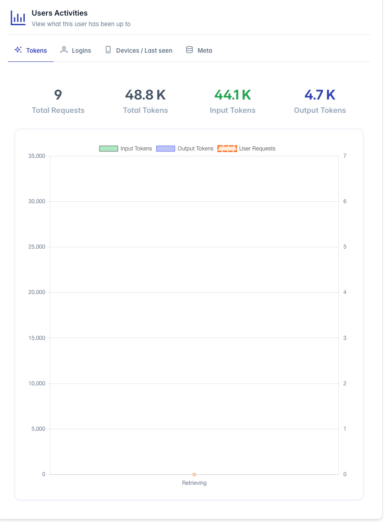
Task: Click the green Input Tokens legend swatch
Action: pos(109,149)
